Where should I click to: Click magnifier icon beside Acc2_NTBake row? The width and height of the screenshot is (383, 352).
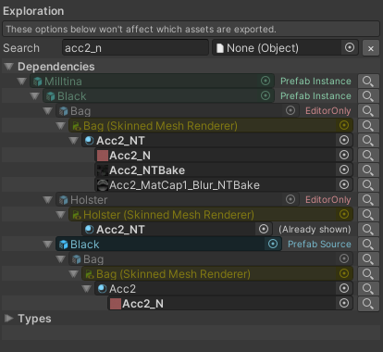[x=368, y=170]
